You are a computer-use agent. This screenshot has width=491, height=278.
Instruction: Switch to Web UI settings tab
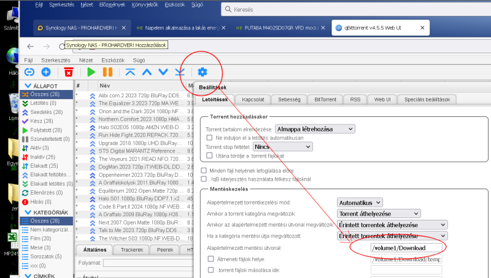pos(382,100)
